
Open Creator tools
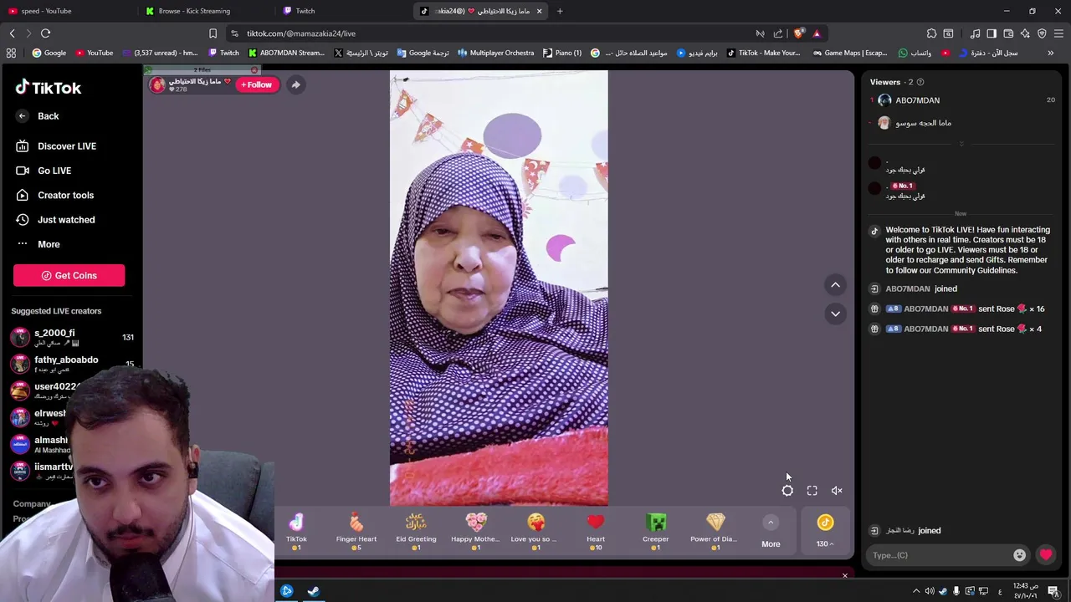click(x=55, y=195)
